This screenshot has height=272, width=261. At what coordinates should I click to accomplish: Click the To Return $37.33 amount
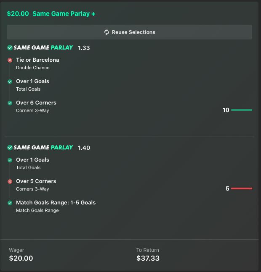tap(148, 258)
